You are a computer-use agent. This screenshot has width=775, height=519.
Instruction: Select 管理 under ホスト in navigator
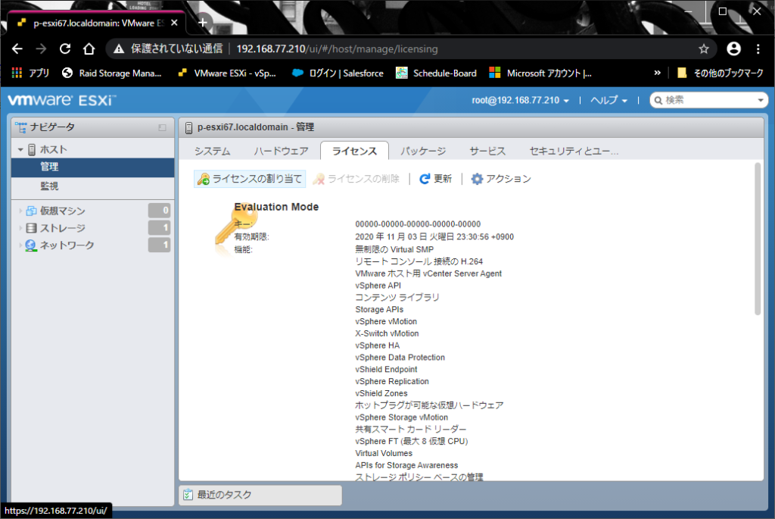coord(93,167)
